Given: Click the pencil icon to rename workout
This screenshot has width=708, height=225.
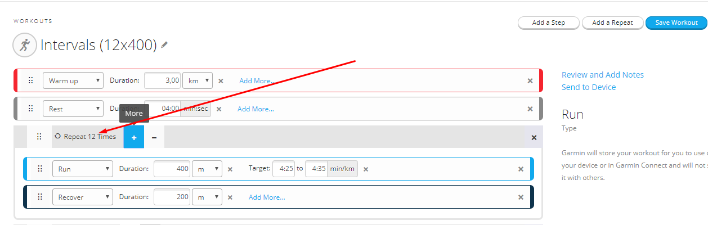Looking at the screenshot, I should (x=164, y=45).
